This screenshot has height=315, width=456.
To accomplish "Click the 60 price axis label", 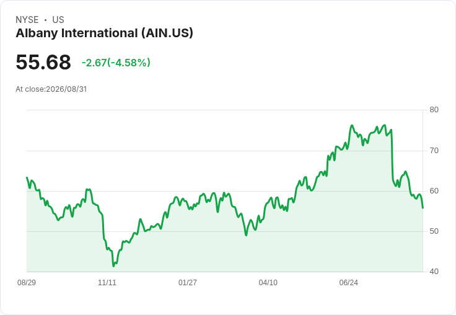I will pos(434,191).
